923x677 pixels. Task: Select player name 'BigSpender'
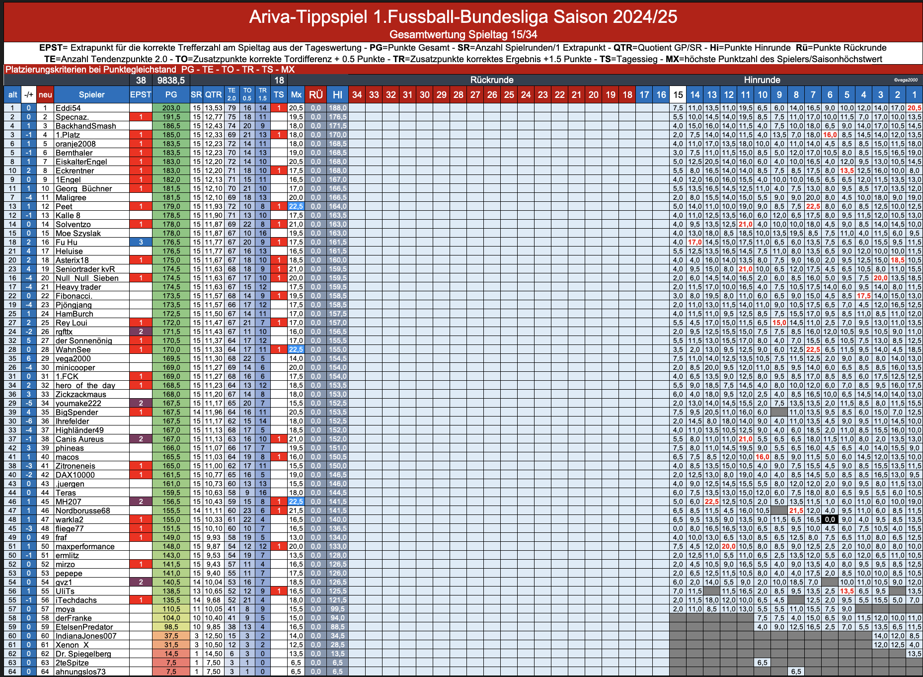(x=77, y=412)
